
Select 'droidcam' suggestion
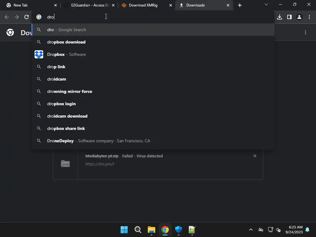[x=153, y=79]
